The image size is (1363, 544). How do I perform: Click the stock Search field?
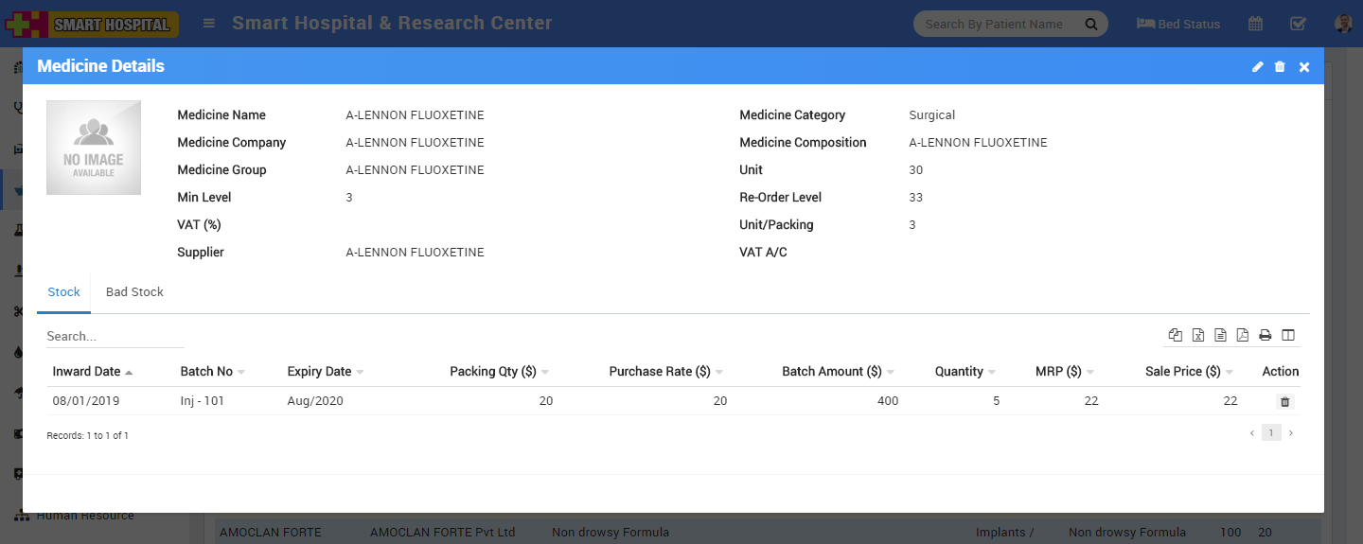point(115,336)
